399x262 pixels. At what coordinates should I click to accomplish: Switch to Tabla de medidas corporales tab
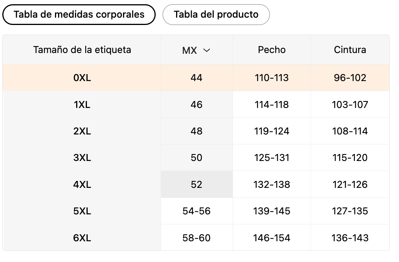(79, 15)
